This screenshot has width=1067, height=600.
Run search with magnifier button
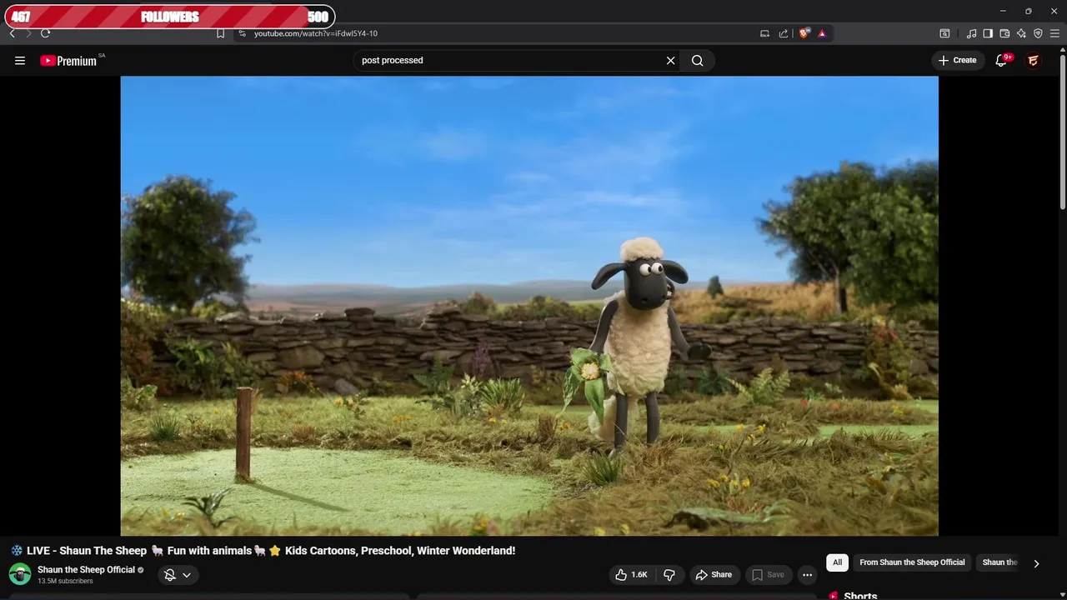click(x=698, y=60)
